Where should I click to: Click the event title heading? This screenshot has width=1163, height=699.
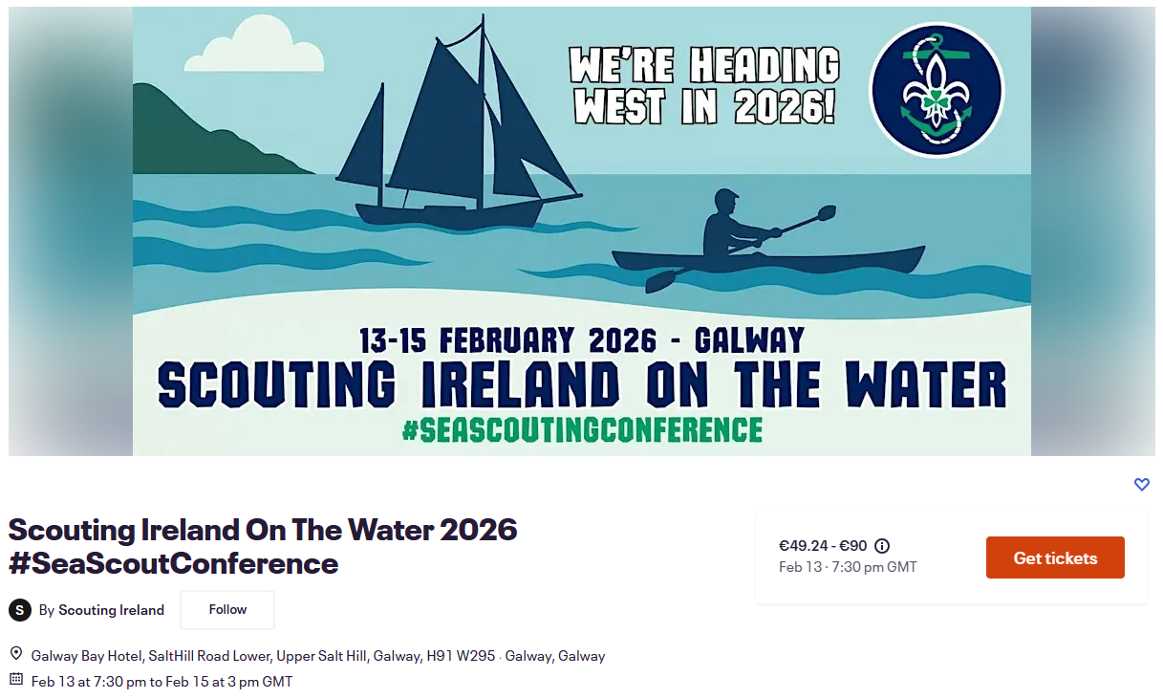coord(263,545)
